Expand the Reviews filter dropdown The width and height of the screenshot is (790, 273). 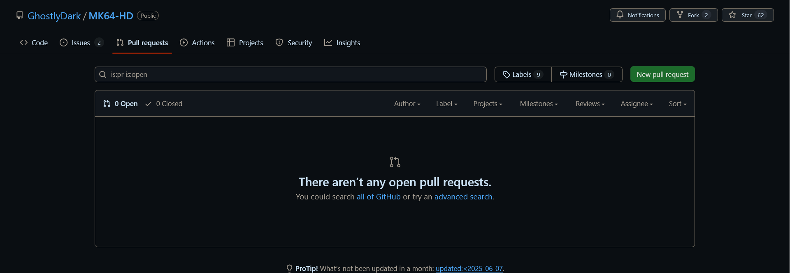pyautogui.click(x=590, y=104)
